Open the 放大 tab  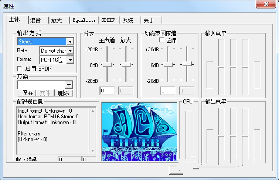tap(59, 20)
